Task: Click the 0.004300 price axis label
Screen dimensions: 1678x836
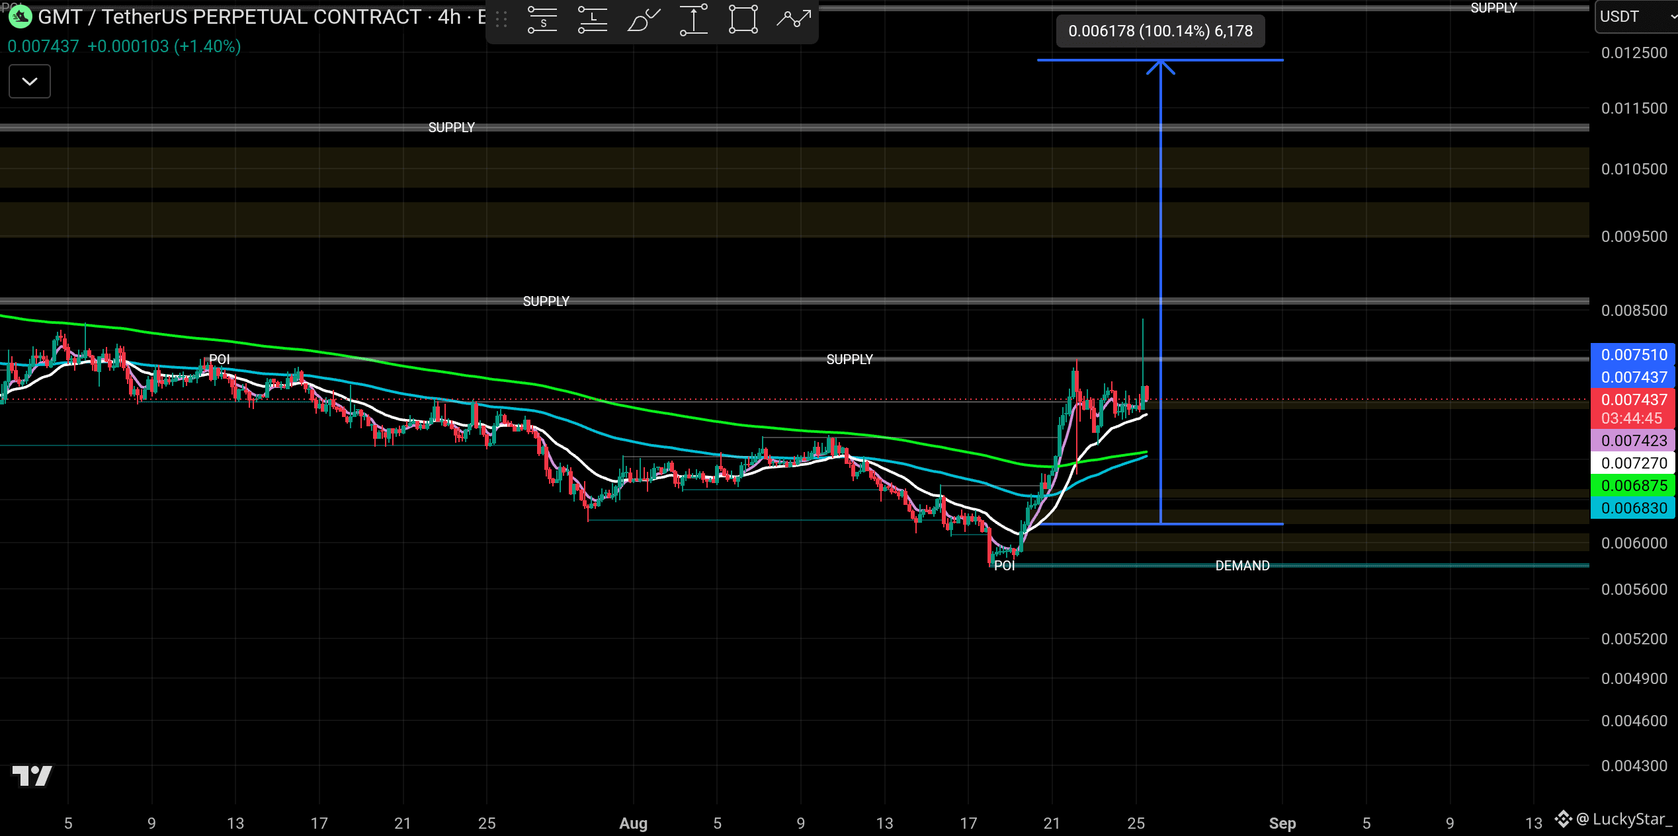Action: 1634,766
